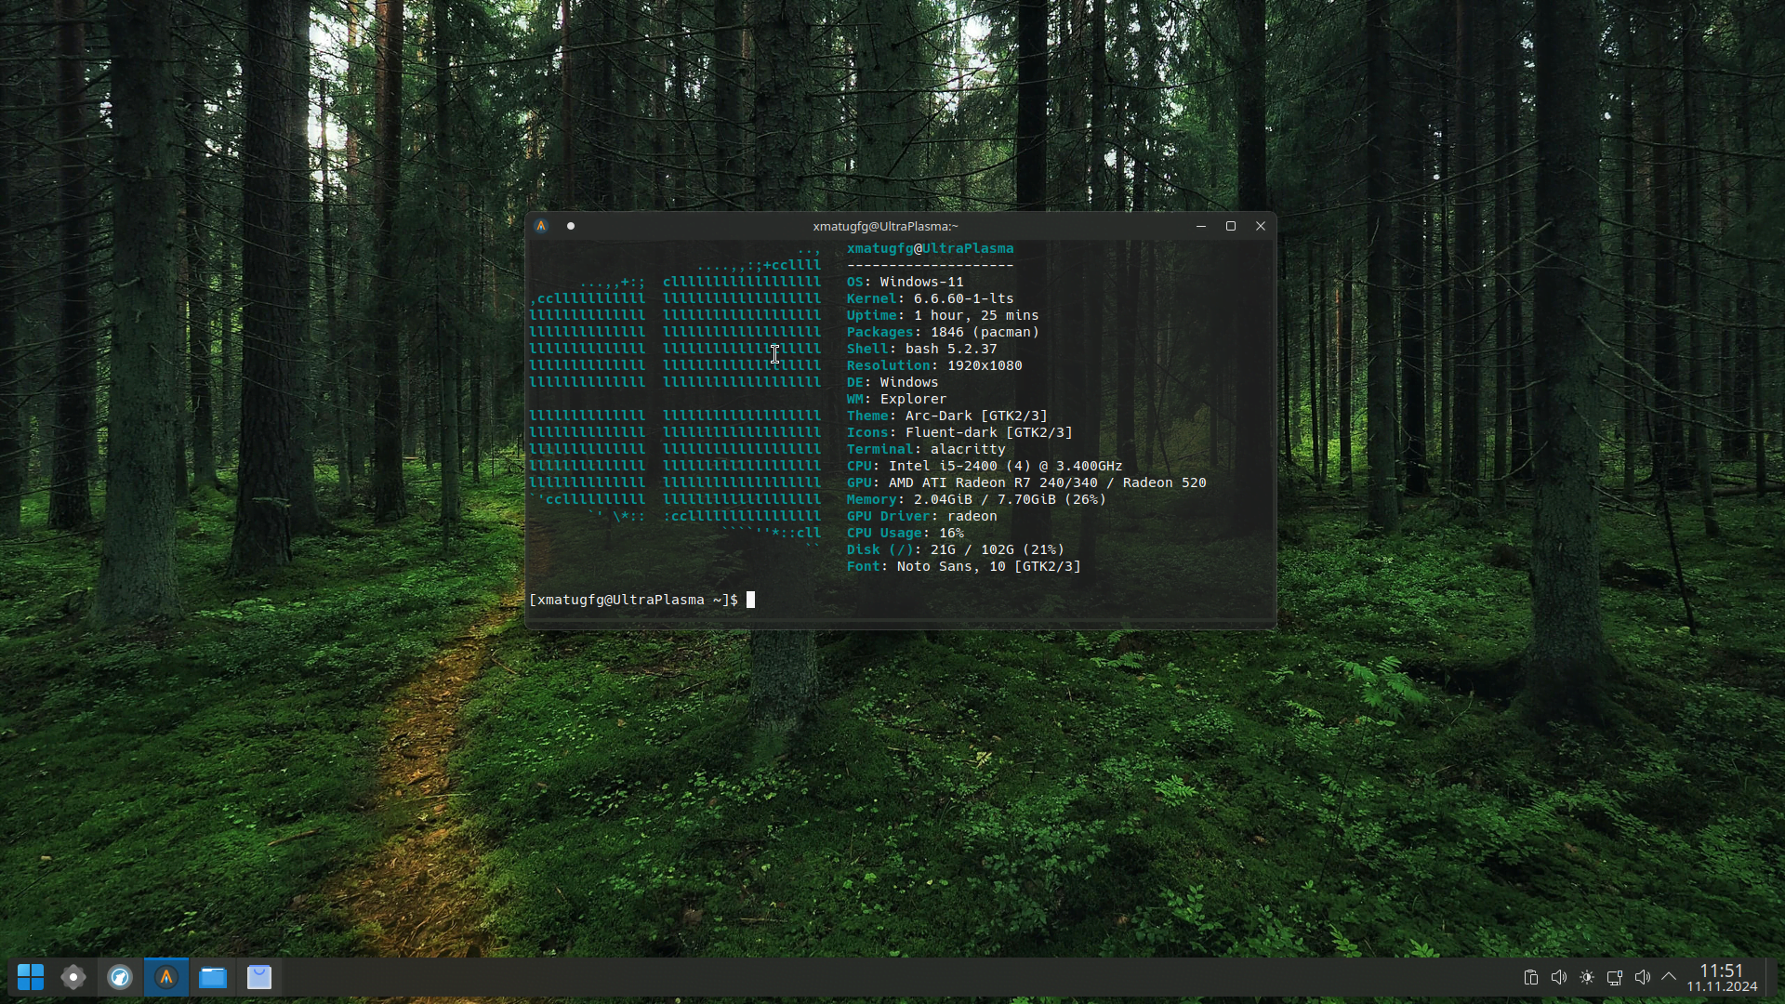Open the Windows-style start menu
Screen dimensions: 1785x1004
click(x=30, y=977)
